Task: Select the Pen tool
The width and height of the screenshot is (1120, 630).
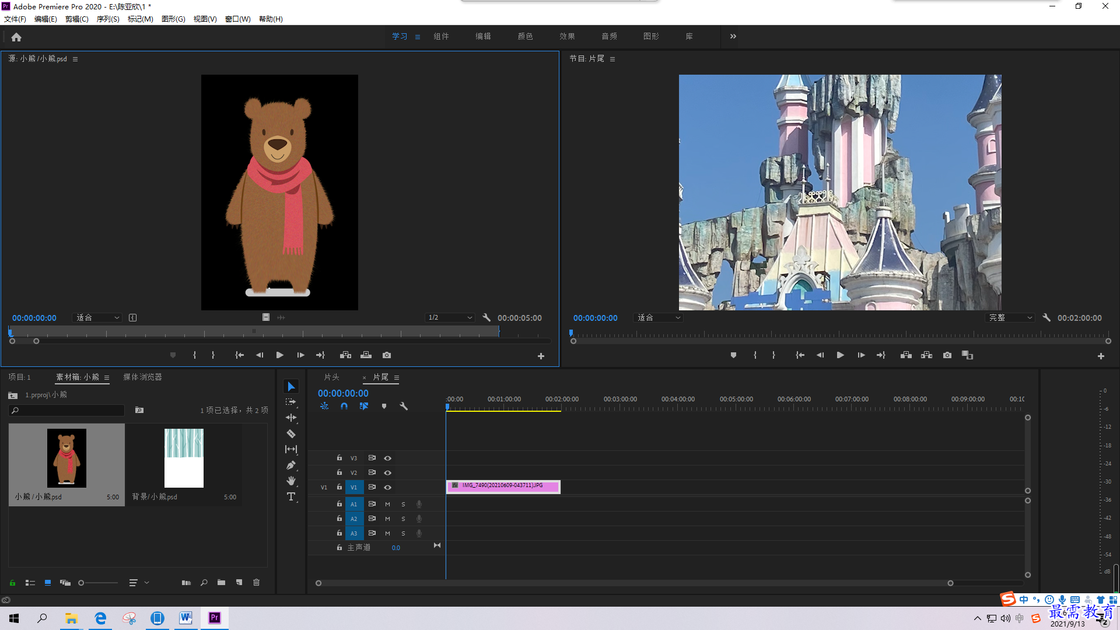Action: point(291,465)
